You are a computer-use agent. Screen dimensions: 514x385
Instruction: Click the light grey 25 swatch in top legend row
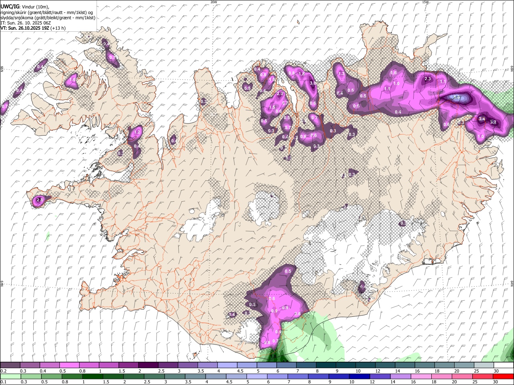click(484, 365)
